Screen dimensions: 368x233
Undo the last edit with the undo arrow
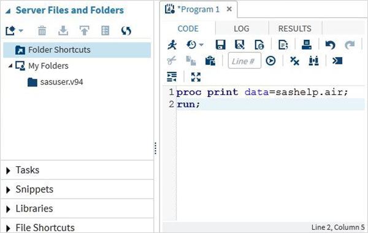(330, 45)
